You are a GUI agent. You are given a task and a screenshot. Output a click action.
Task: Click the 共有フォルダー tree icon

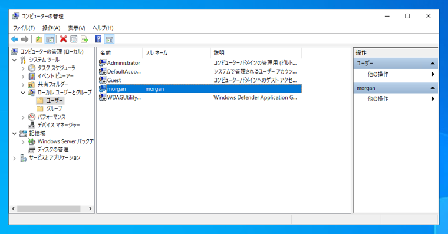tap(32, 84)
